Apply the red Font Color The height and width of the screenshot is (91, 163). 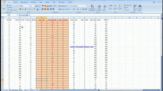click(38, 9)
